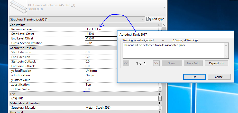Select the 310UC96.8 beam type thumbnail
The height and width of the screenshot is (113, 238).
tap(18, 8)
